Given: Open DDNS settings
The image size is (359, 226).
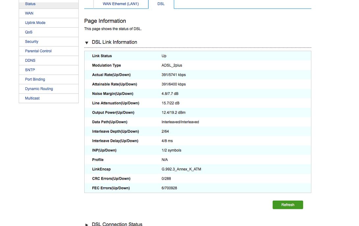Looking at the screenshot, I should 30,60.
